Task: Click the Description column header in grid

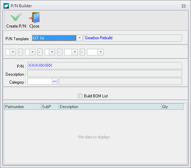Action: [x=110, y=107]
